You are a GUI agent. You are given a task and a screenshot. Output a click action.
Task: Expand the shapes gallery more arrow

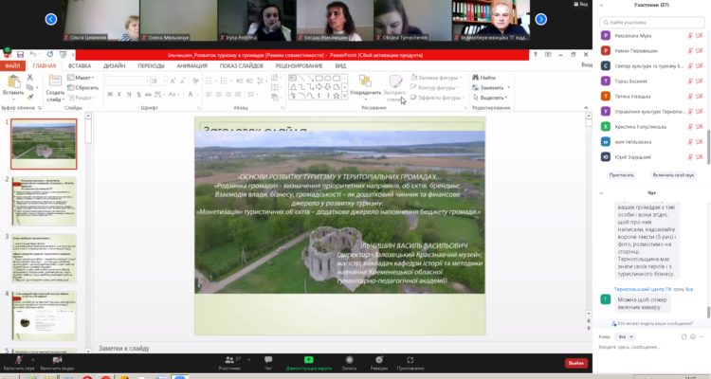point(345,96)
